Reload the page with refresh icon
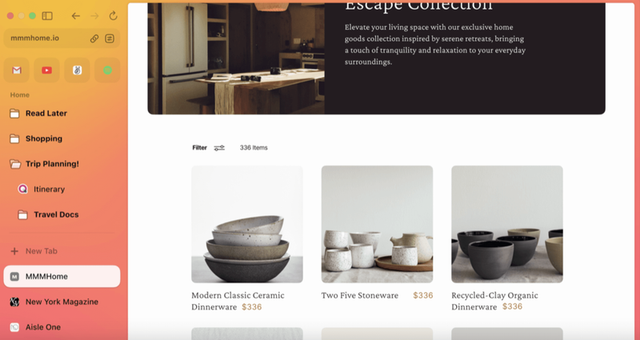This screenshot has height=340, width=640. coord(113,16)
